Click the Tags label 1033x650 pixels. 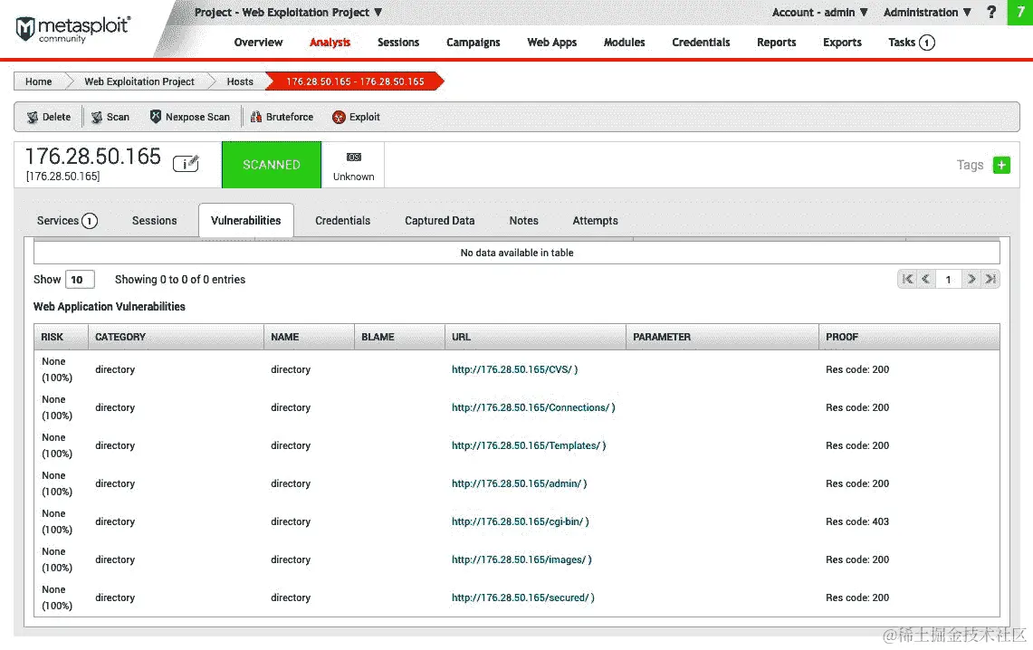tap(970, 166)
